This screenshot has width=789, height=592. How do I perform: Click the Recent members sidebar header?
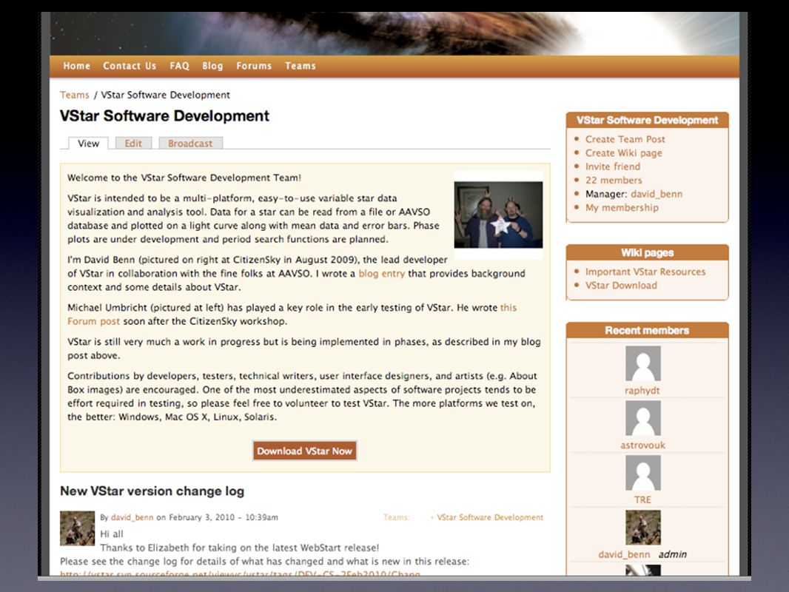[x=647, y=331]
